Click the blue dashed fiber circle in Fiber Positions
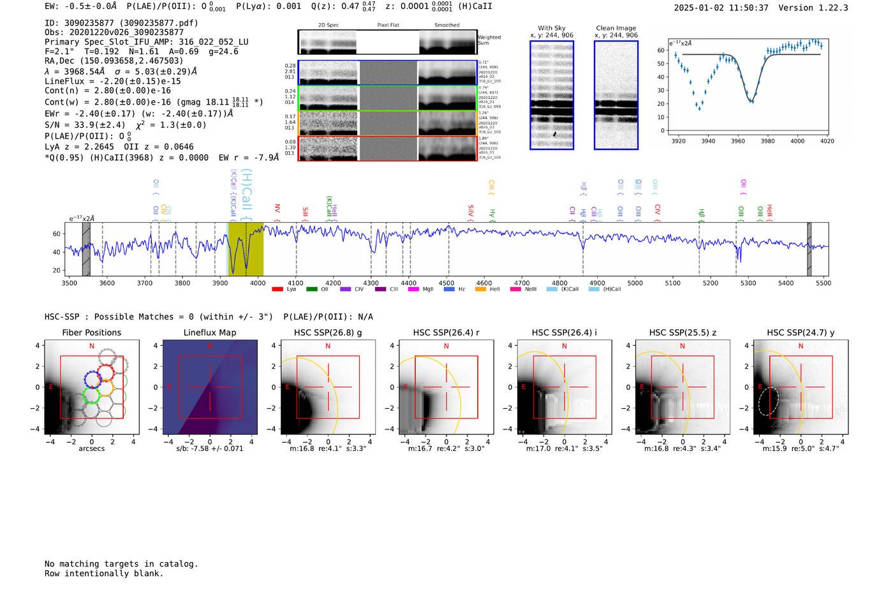893x608 pixels. point(93,378)
